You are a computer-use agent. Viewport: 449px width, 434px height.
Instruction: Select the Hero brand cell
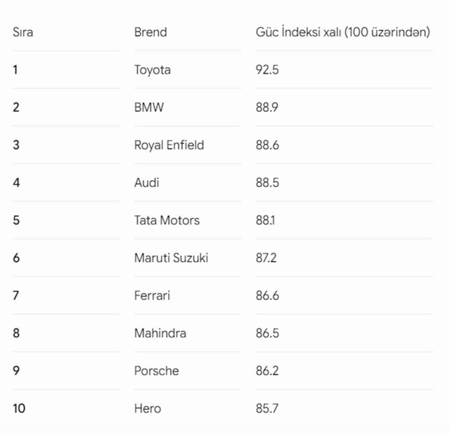[x=147, y=409]
